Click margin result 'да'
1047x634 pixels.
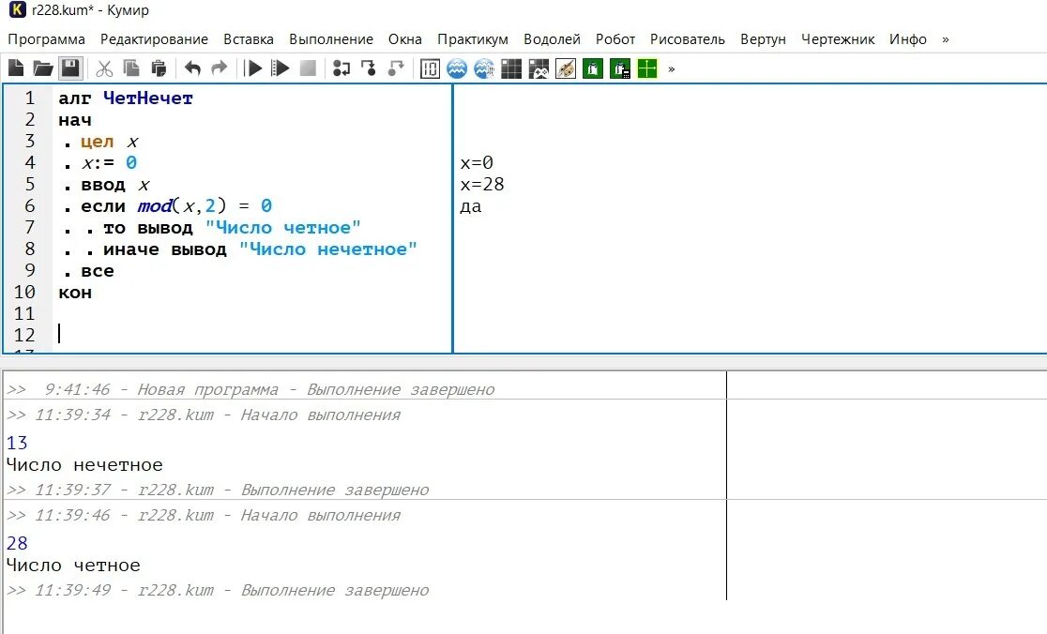(471, 206)
